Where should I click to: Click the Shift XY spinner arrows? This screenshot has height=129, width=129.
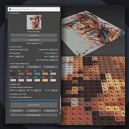point(24,90)
